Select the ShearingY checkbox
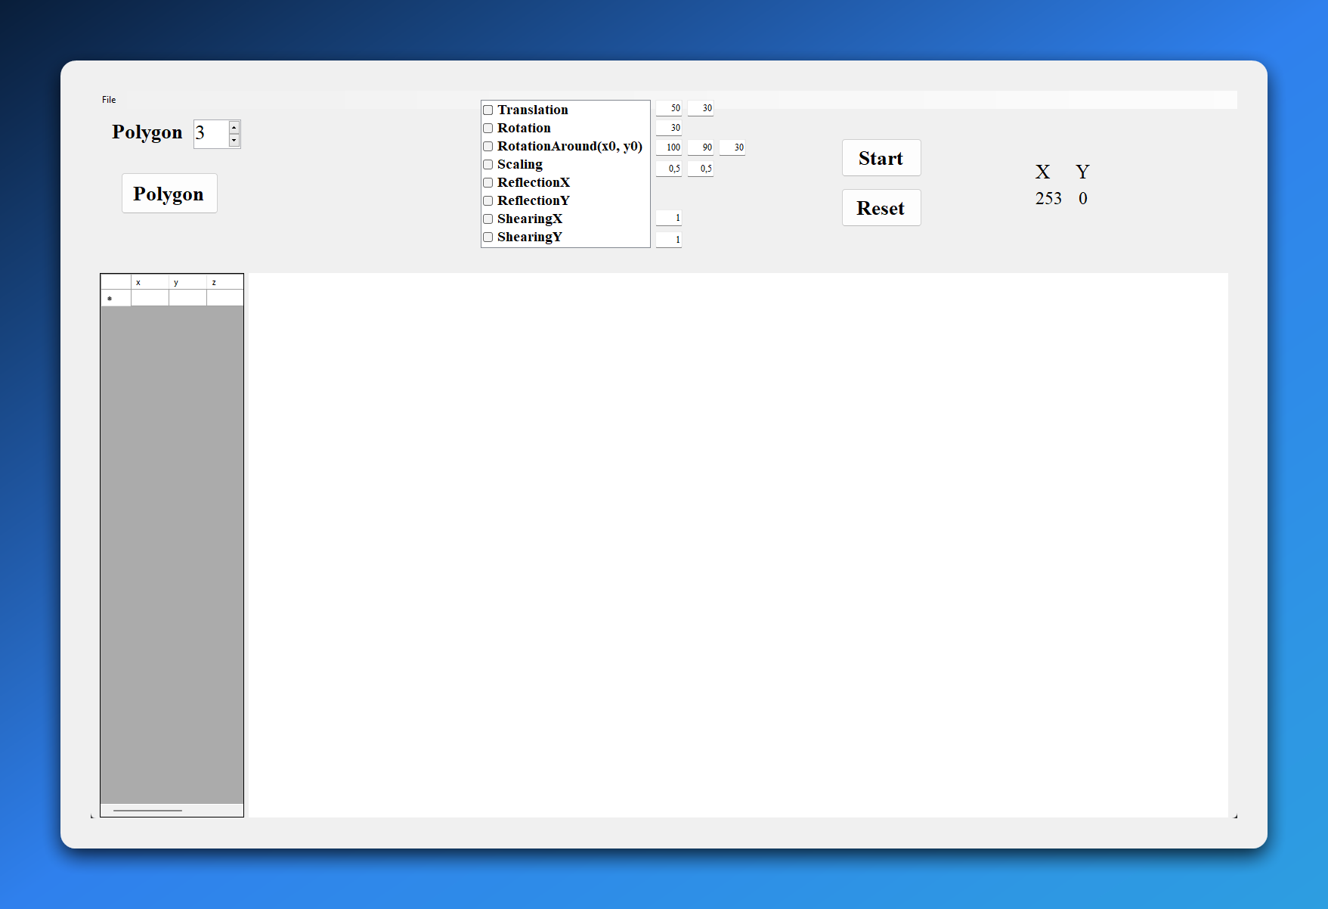Screen dimensions: 1328x909 pyautogui.click(x=488, y=237)
